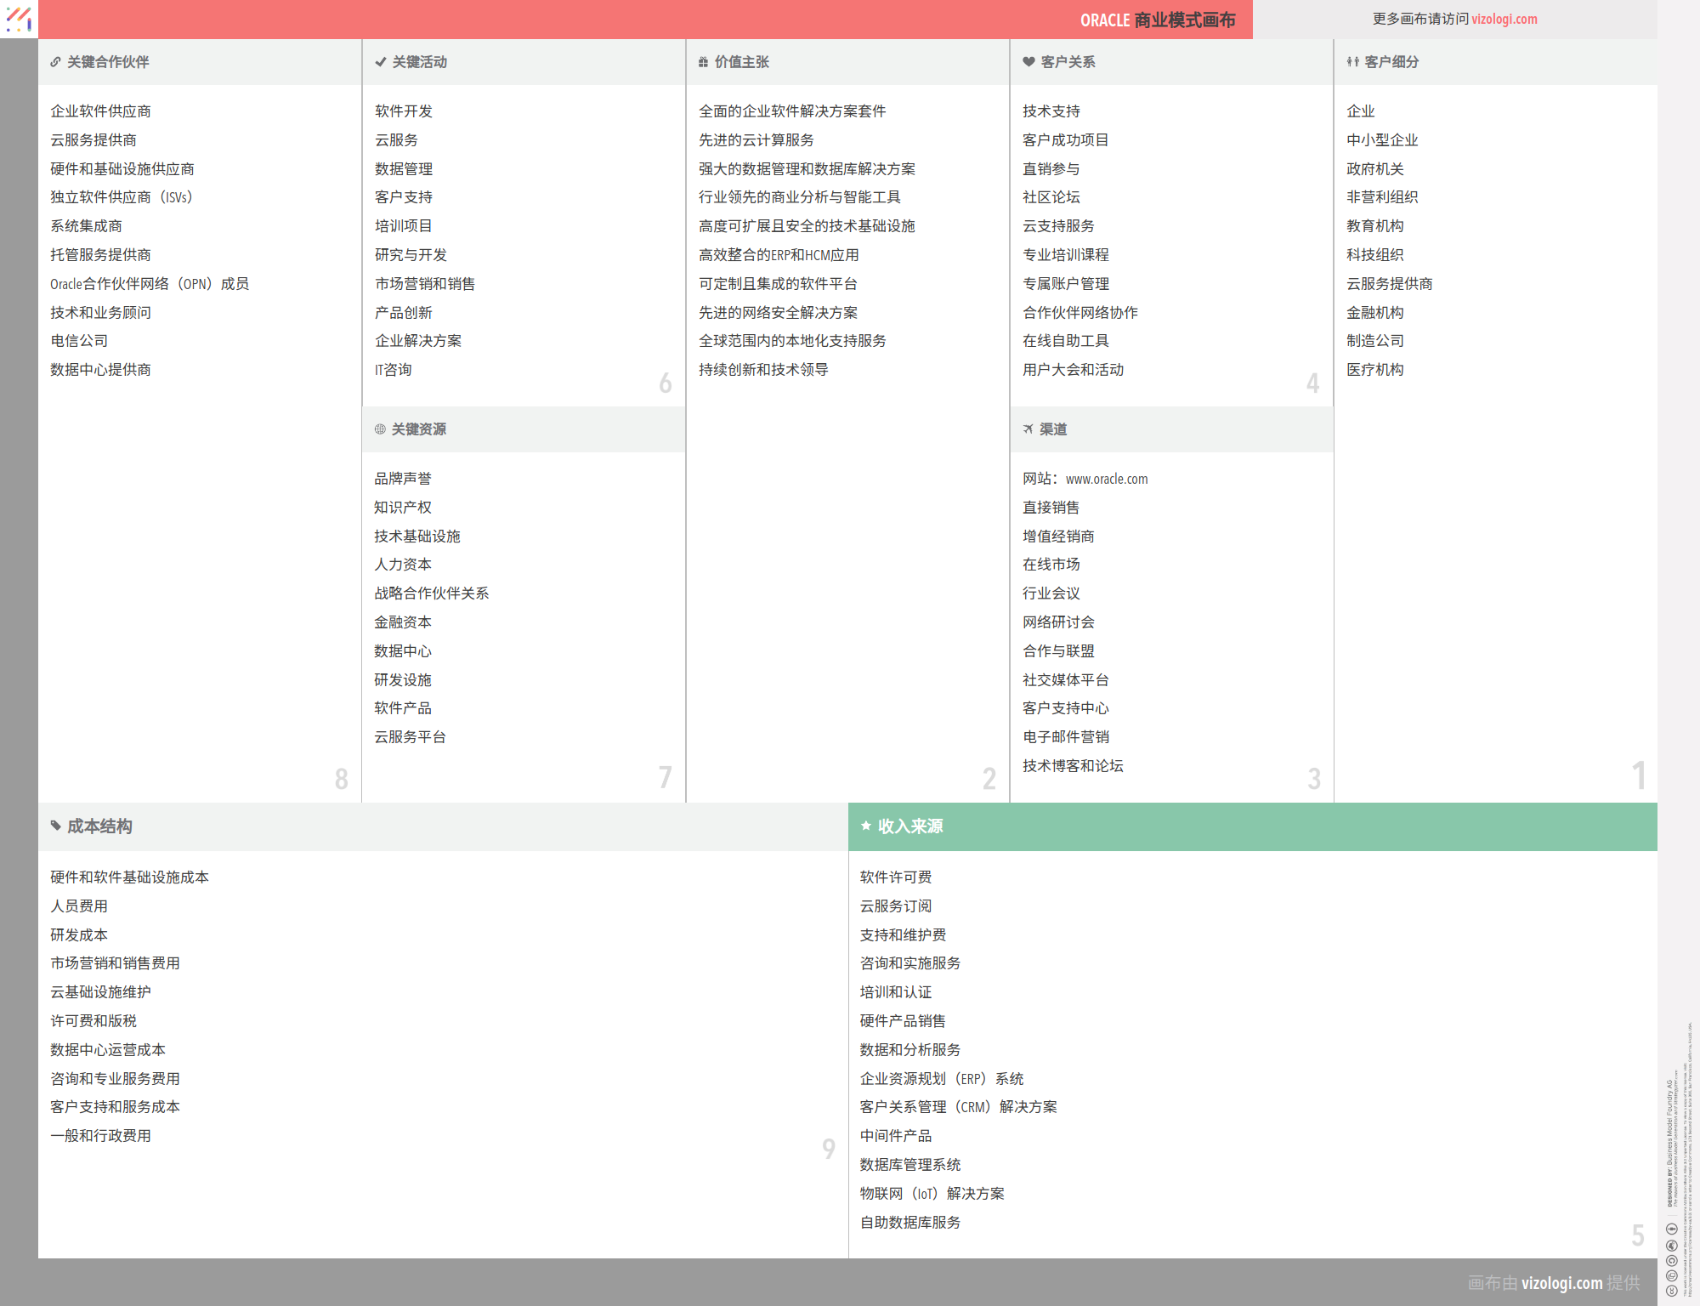Click the heart icon beside 客户关系
Image resolution: width=1700 pixels, height=1306 pixels.
pos(1028,62)
